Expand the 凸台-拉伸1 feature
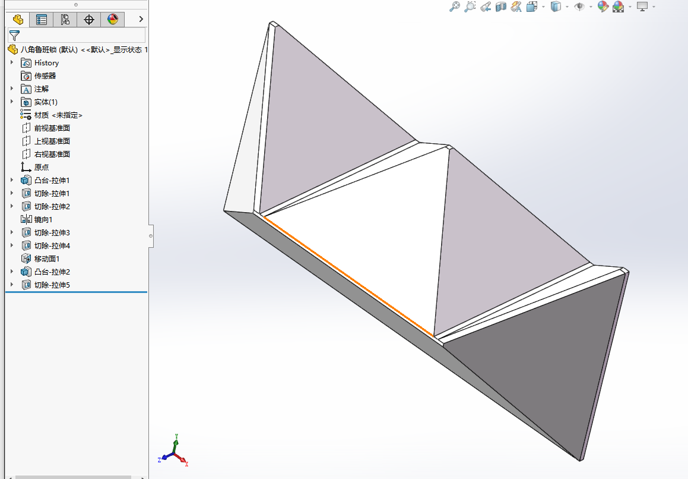Screen dimensions: 688x479 pyautogui.click(x=12, y=180)
